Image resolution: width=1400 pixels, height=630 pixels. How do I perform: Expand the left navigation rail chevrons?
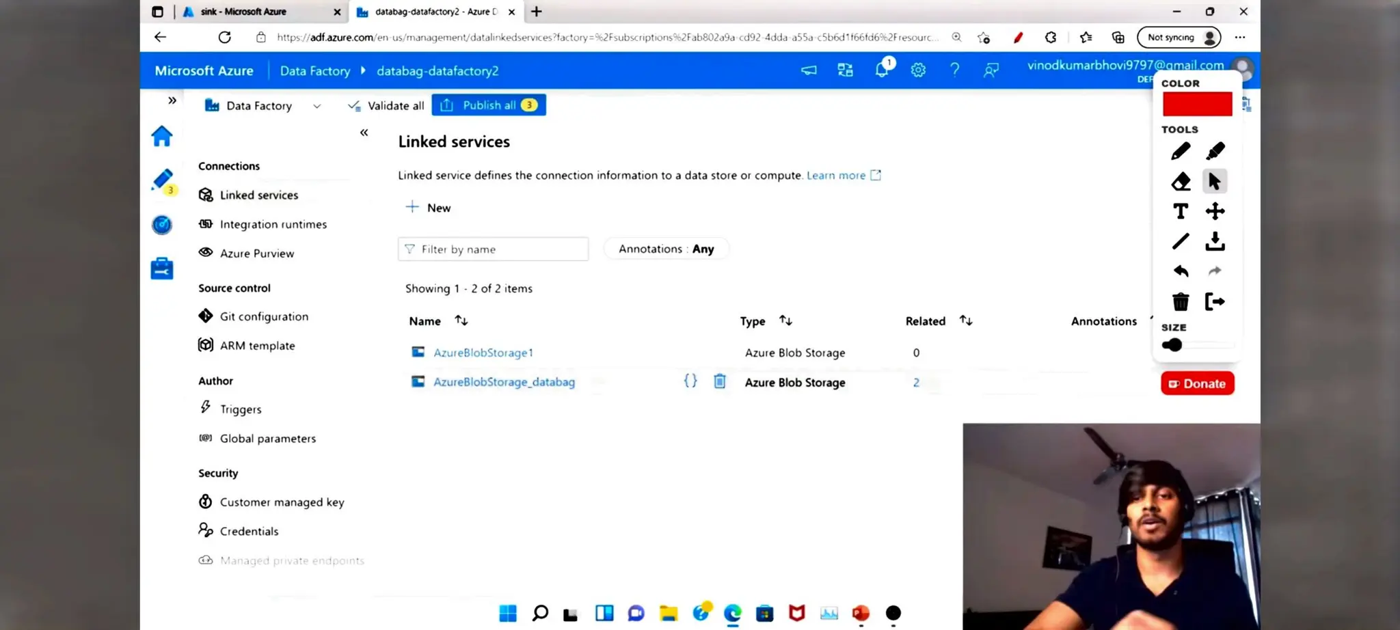pyautogui.click(x=172, y=100)
